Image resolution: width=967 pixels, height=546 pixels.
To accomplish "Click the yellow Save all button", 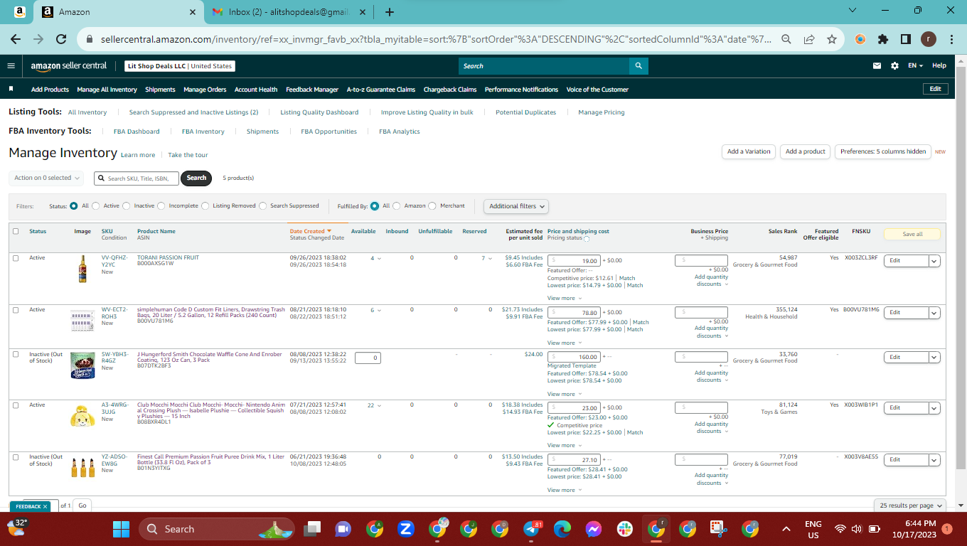I will tap(912, 234).
